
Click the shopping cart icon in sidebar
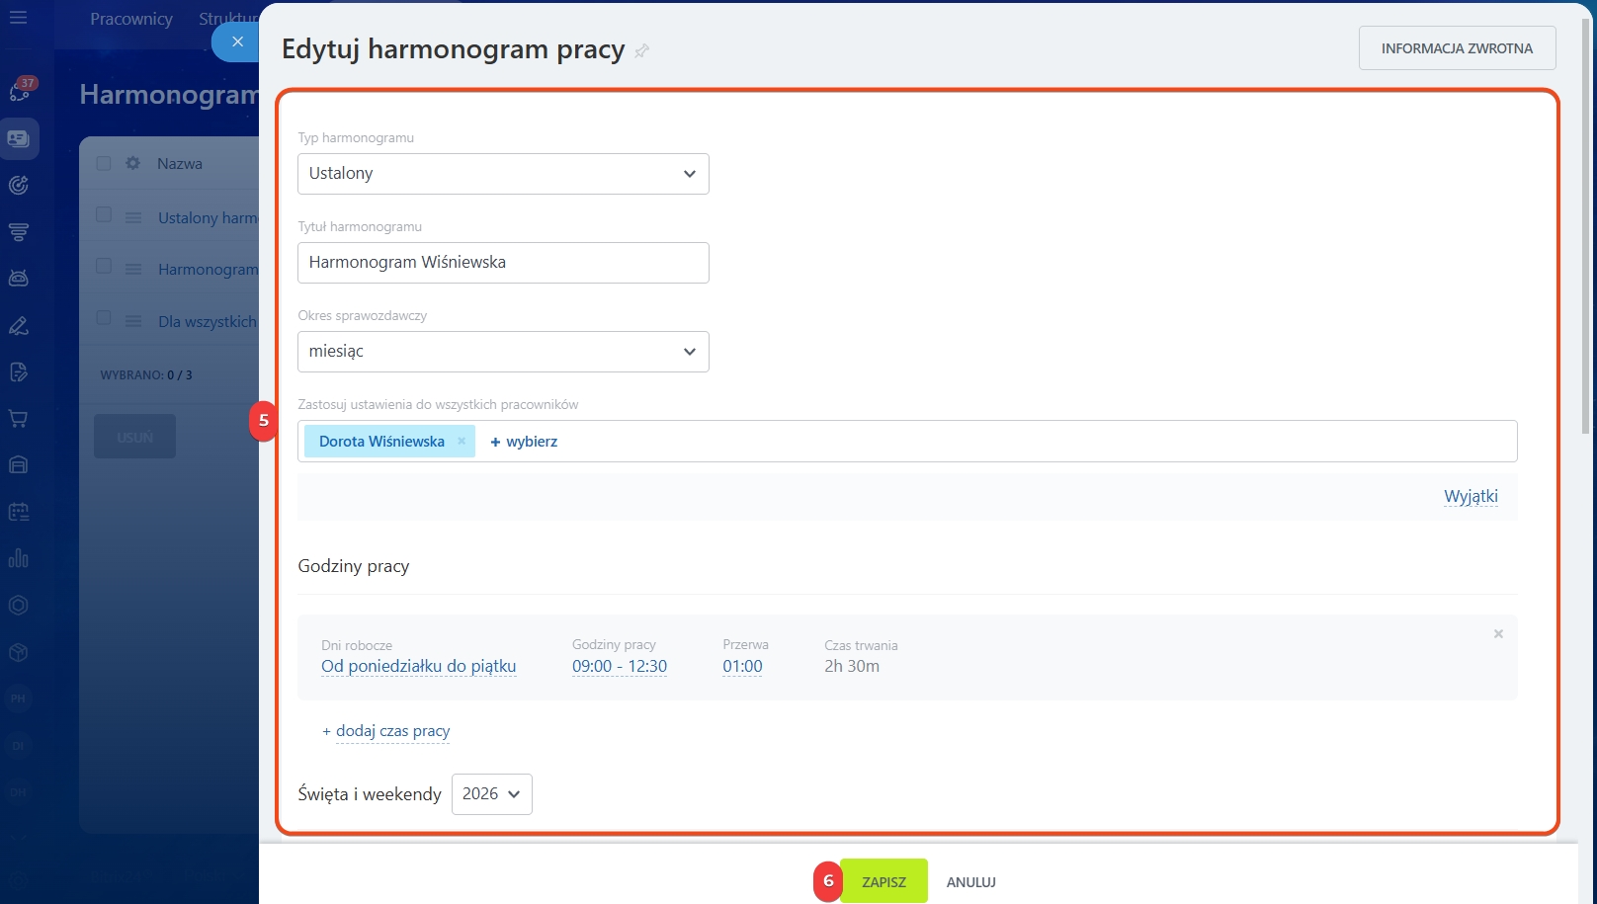click(18, 419)
